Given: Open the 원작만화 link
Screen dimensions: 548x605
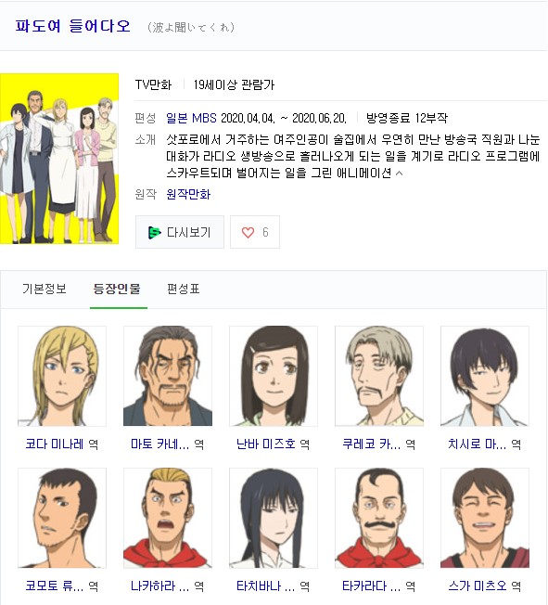Looking at the screenshot, I should (x=188, y=194).
